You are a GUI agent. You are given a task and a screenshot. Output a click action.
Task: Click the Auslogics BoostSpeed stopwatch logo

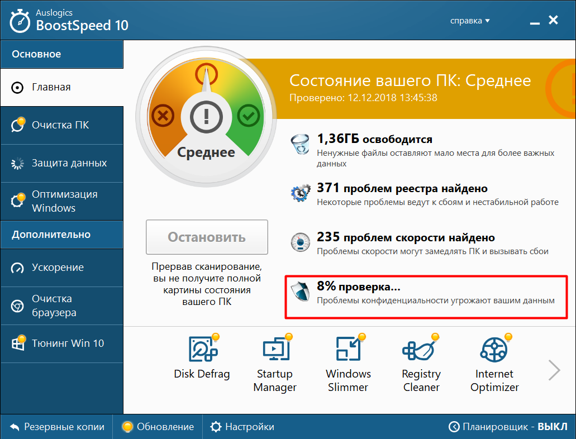20,21
